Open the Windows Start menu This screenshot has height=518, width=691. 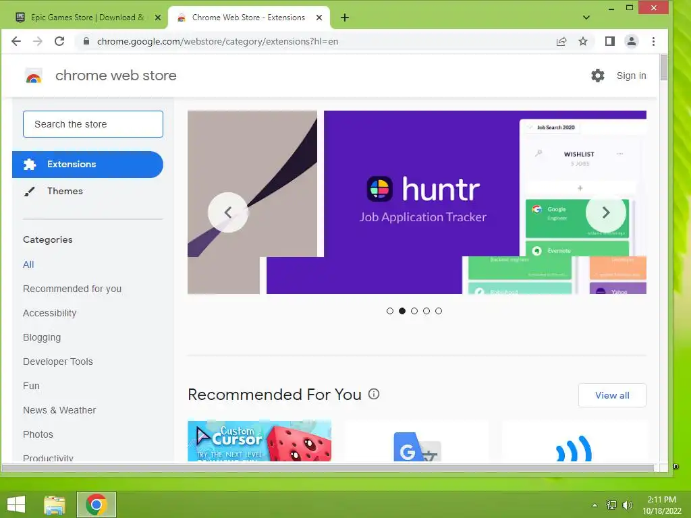click(x=16, y=505)
